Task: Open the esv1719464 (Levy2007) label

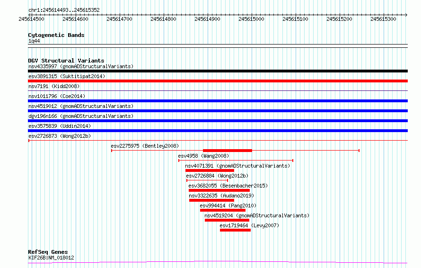Action: click(249, 225)
